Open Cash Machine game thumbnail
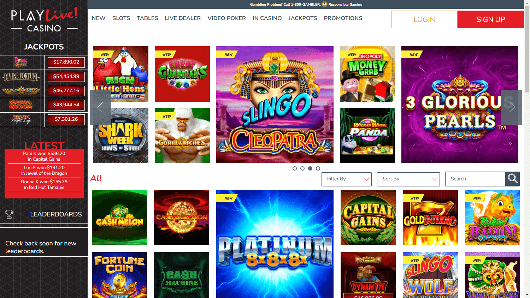The height and width of the screenshot is (298, 530). click(182, 275)
